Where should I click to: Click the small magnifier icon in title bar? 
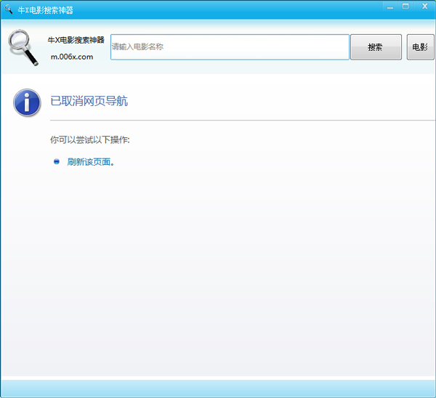pyautogui.click(x=8, y=10)
